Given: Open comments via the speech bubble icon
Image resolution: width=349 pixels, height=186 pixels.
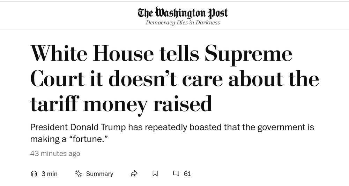Looking at the screenshot, I should tap(177, 173).
